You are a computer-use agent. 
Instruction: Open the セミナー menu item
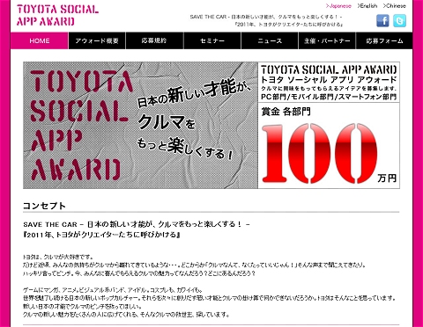coord(212,40)
